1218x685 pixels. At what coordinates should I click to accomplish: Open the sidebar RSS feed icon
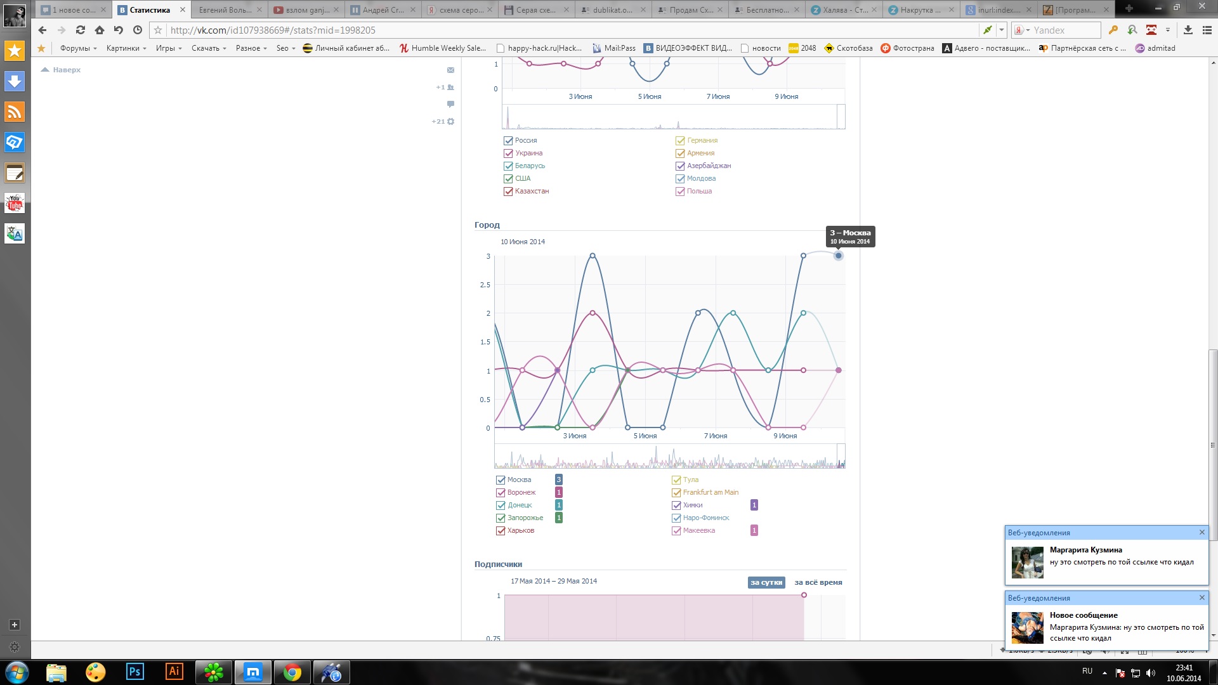coord(15,112)
